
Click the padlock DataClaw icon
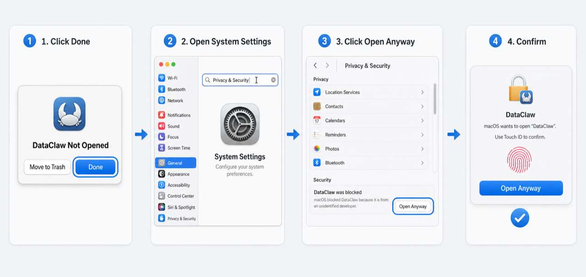[x=521, y=90]
